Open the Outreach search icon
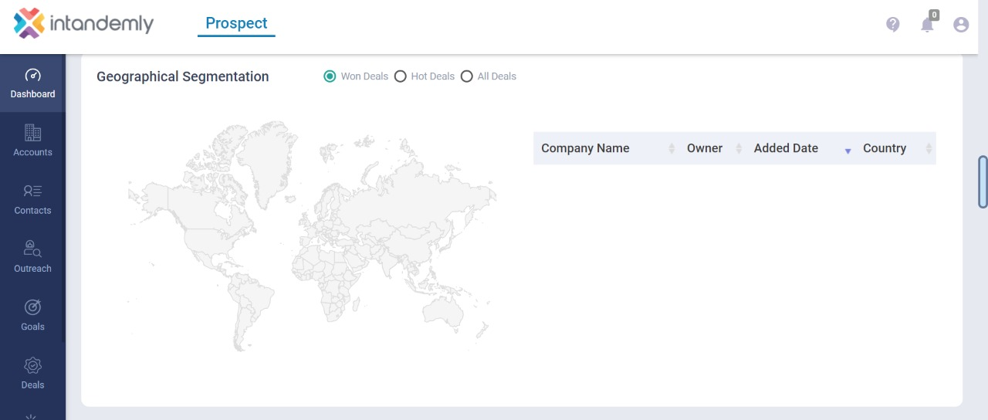 coord(32,249)
